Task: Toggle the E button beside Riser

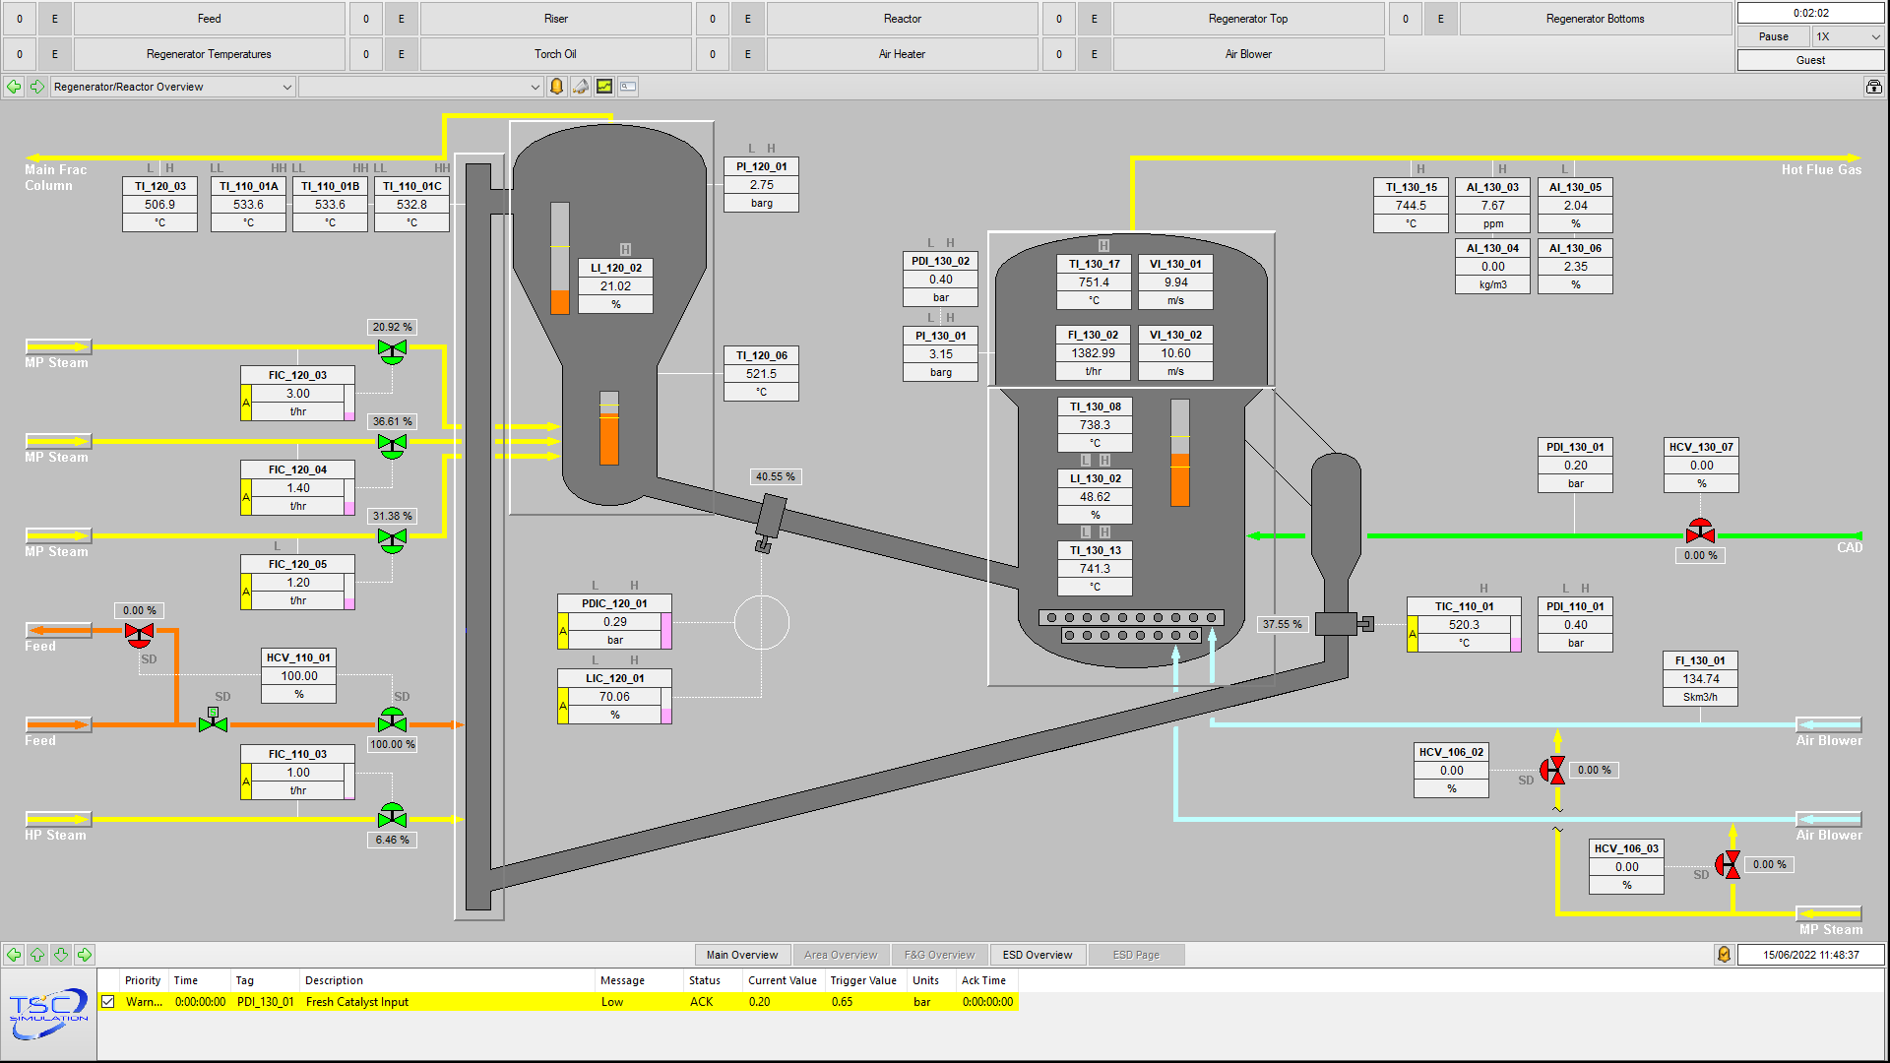Action: click(401, 19)
